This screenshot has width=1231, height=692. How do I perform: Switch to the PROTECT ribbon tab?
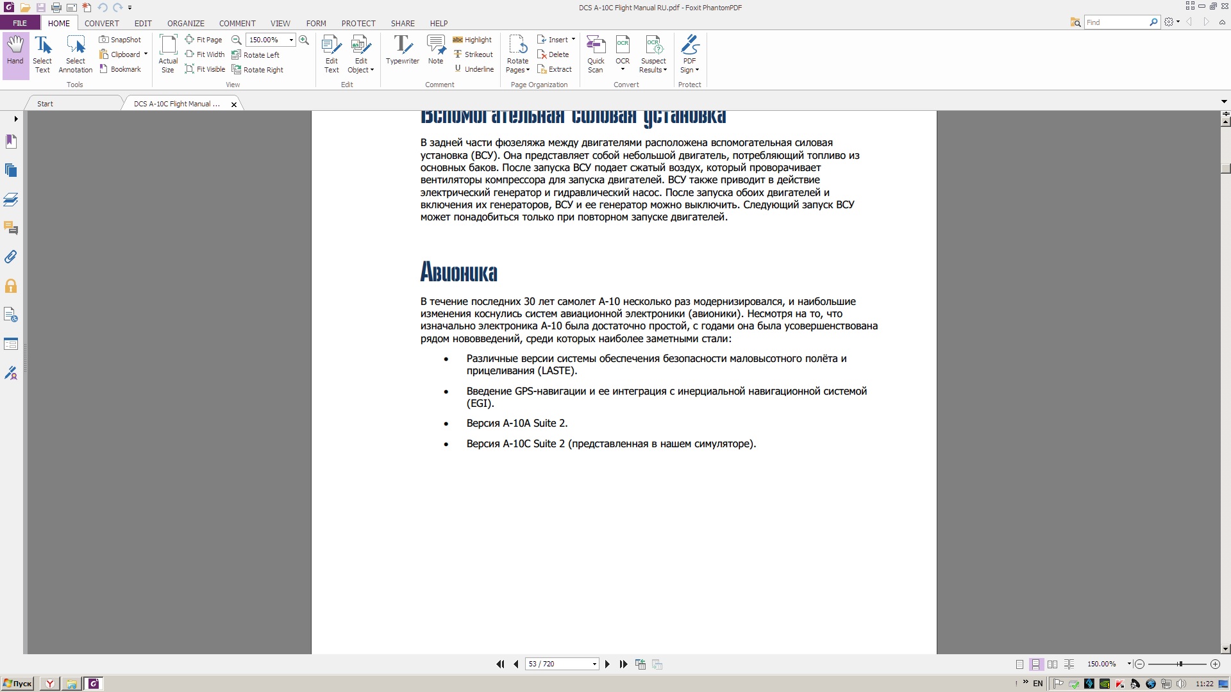click(358, 23)
